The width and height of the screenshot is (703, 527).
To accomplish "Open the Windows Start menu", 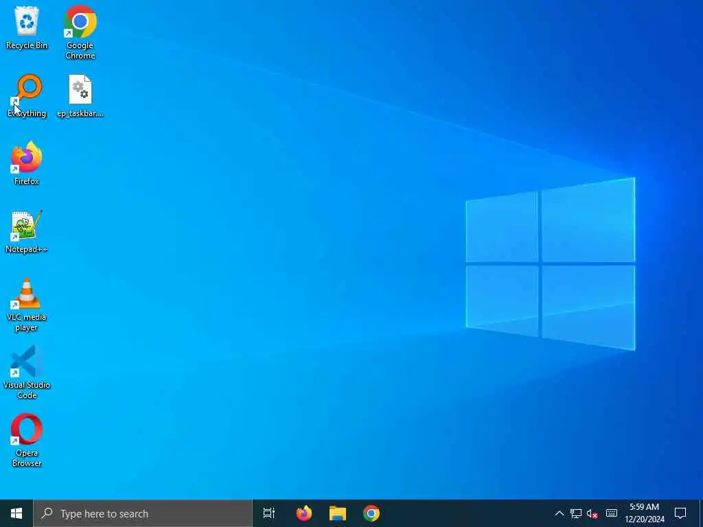I will pyautogui.click(x=16, y=513).
